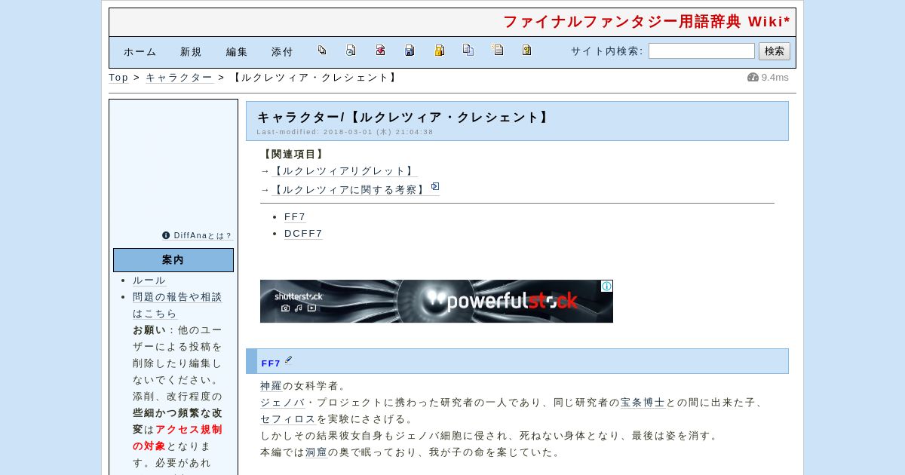Screen dimensions: 905x475
Task: Click the 【関連項目】 heading text
Action: 294,155
